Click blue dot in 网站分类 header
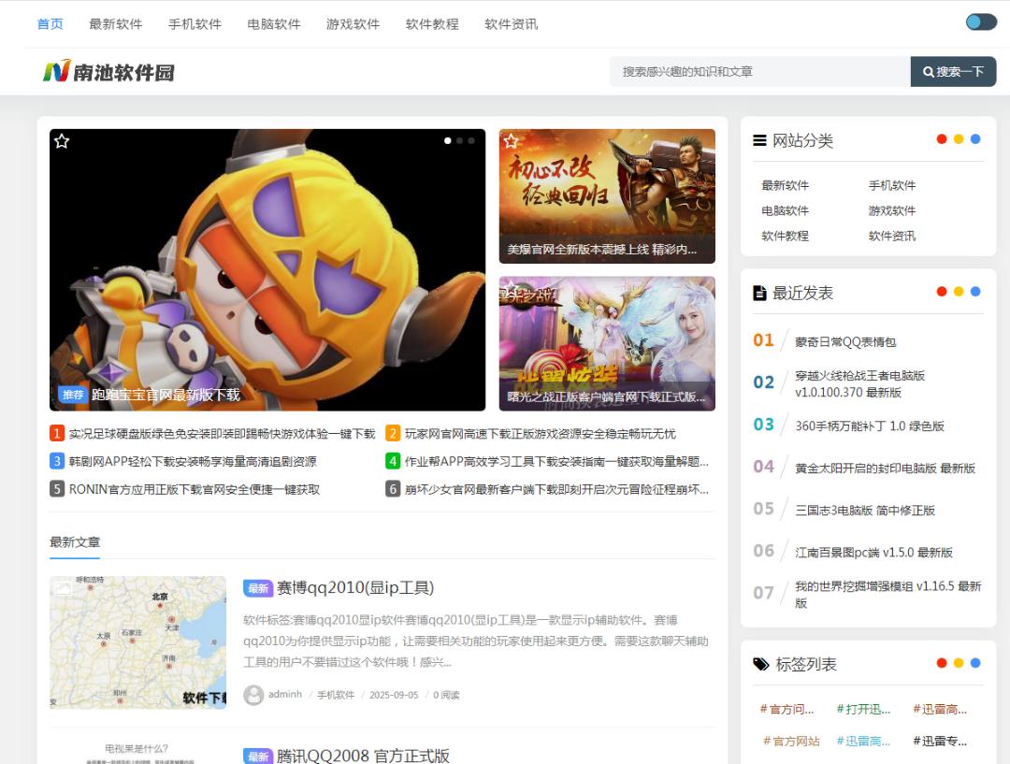This screenshot has height=764, width=1010. [x=975, y=139]
